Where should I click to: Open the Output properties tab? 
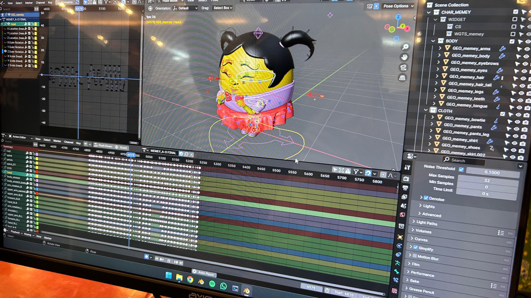coord(405,188)
